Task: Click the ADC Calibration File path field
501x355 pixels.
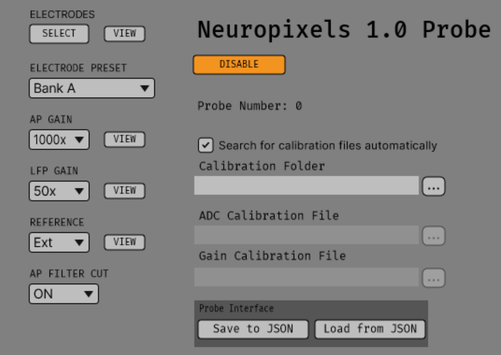Action: (306, 235)
